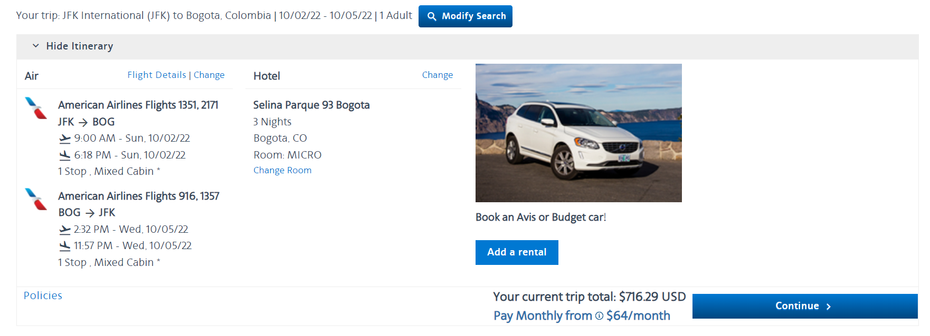Click the landing plane icon for the 6:18 PM arrival

[64, 155]
